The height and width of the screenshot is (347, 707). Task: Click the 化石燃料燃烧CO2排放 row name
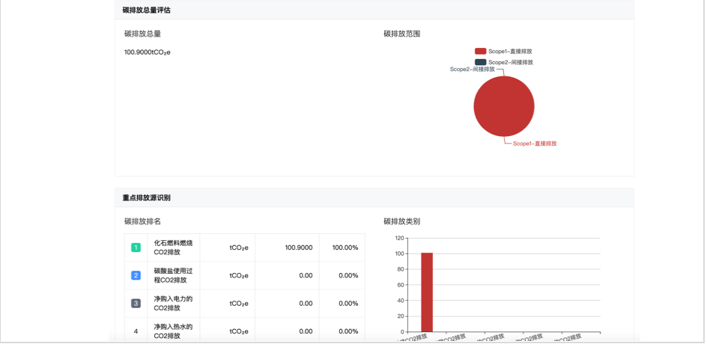(173, 248)
